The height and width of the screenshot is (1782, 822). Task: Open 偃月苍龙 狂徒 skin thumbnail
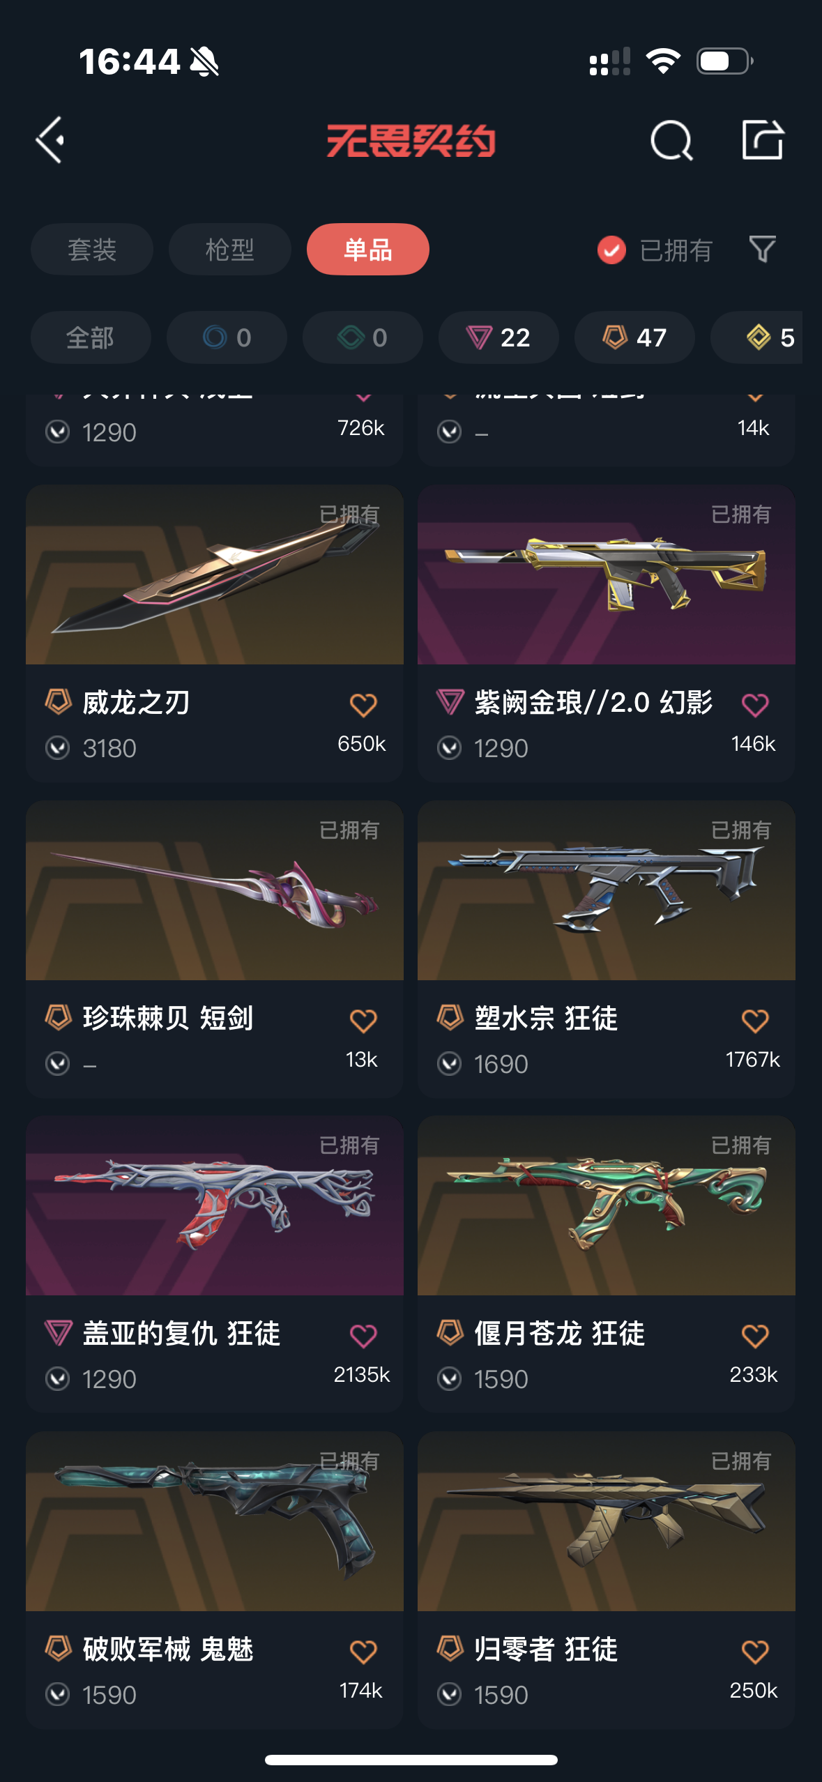pos(607,1205)
